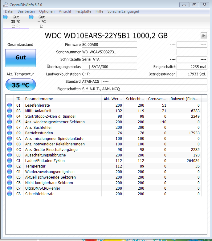The width and height of the screenshot is (212, 241).
Task: Click the Übertragungsmodus field SATA/300
Action: (x=109, y=67)
